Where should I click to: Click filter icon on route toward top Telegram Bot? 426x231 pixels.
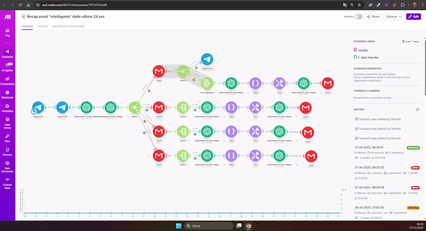[196, 68]
